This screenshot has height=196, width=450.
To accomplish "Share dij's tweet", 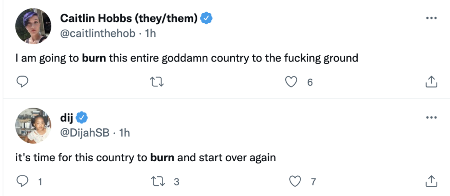I will 431,181.
